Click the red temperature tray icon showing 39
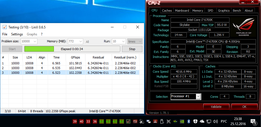 [75, 121]
